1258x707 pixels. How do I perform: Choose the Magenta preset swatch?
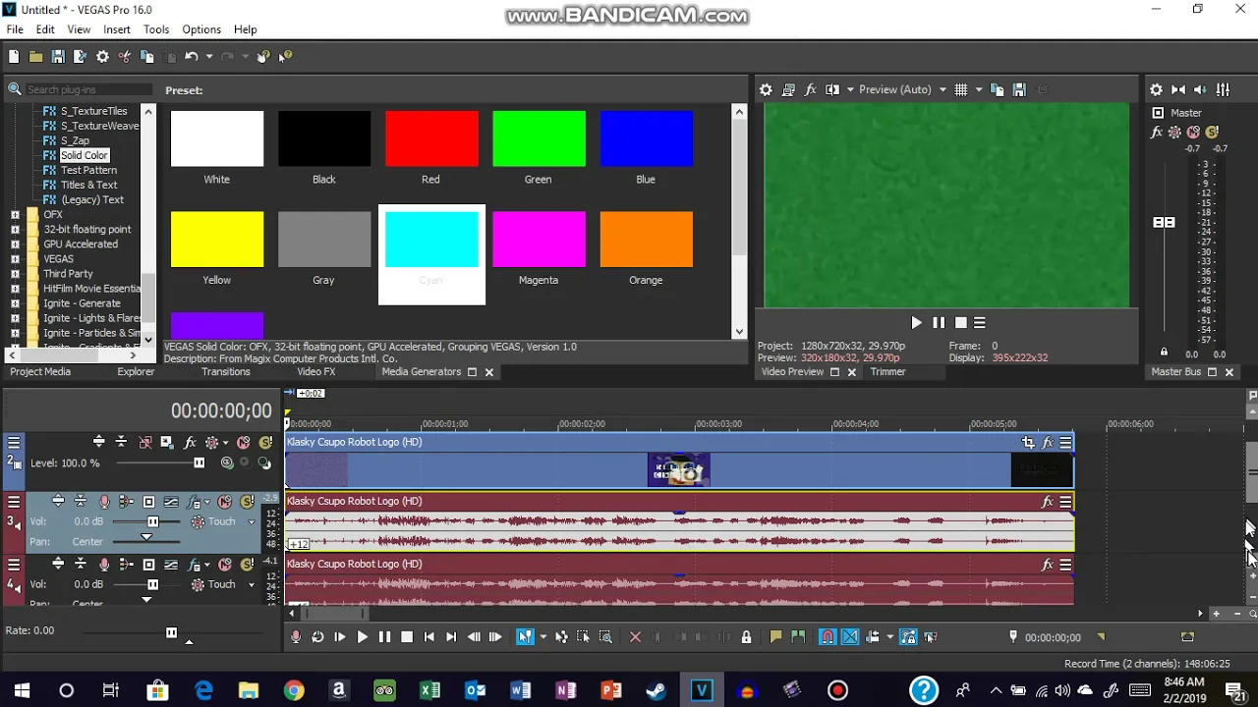click(539, 240)
